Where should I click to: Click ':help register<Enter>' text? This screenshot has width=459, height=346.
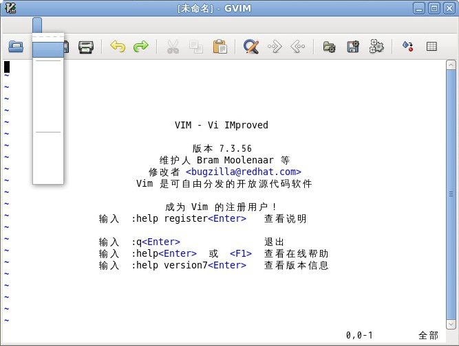(189, 218)
